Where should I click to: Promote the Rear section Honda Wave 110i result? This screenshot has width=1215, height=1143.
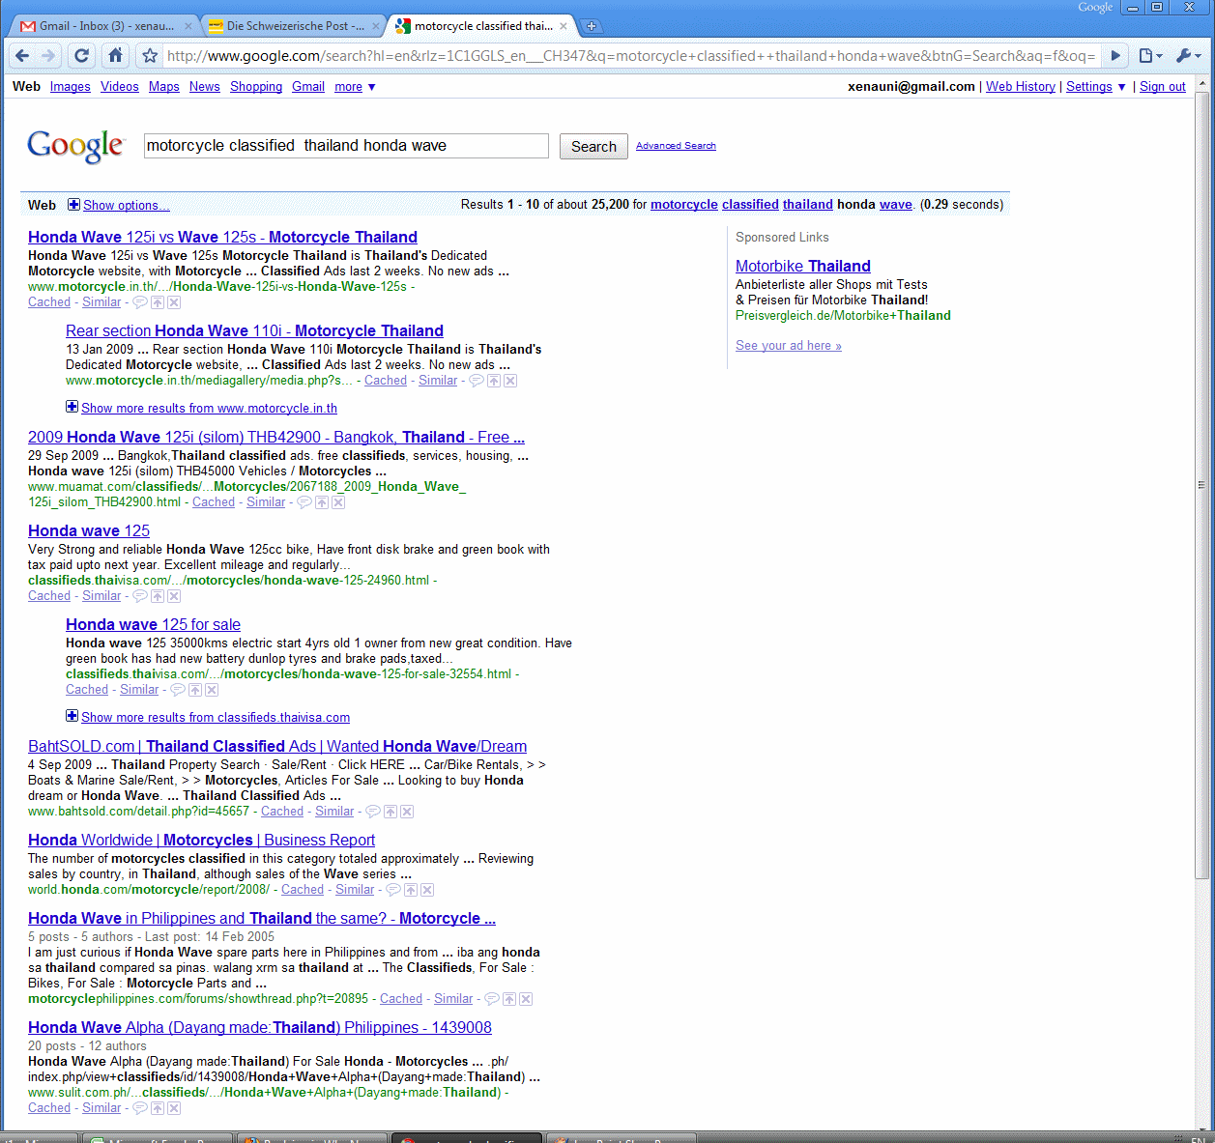point(494,381)
